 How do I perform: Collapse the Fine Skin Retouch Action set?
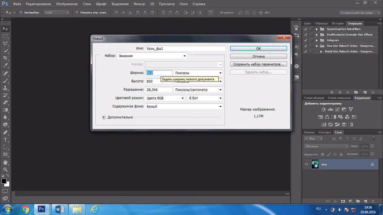(317, 46)
